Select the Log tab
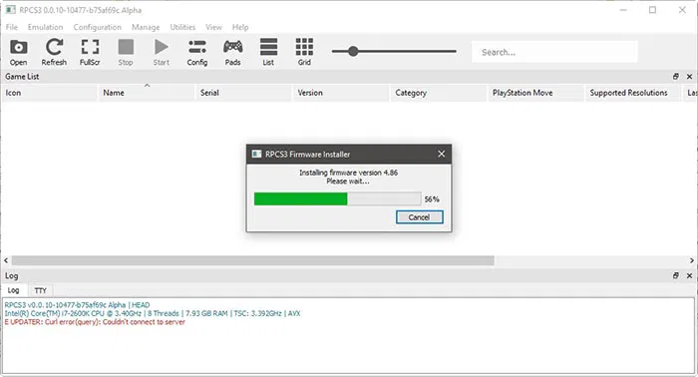The image size is (698, 377). click(14, 290)
